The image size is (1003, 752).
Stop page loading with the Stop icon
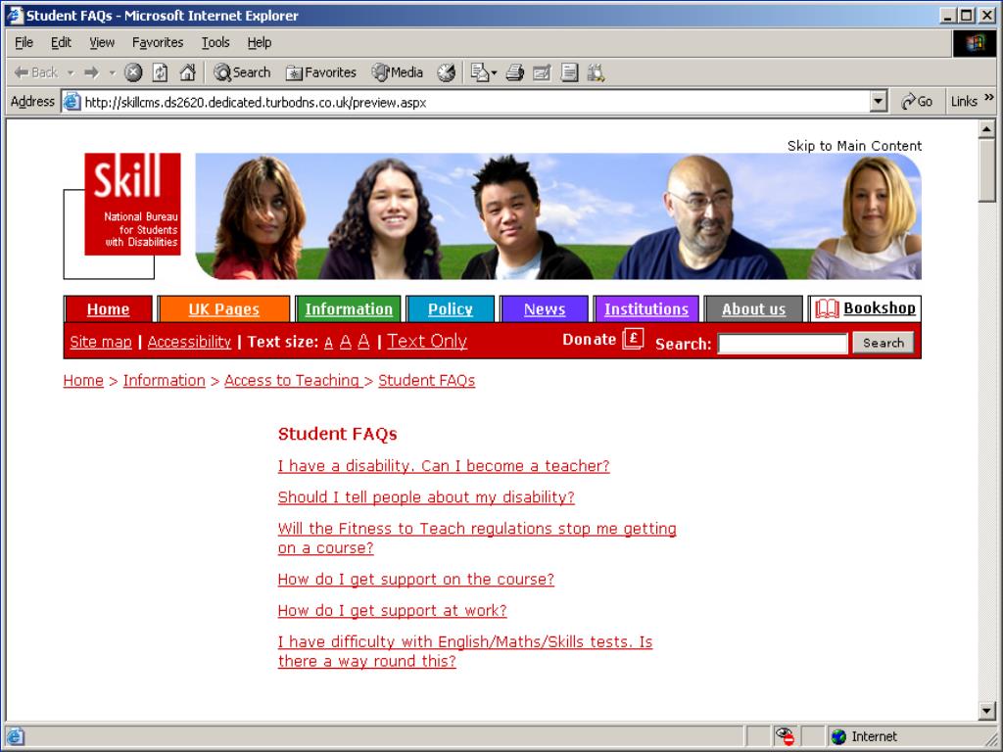pos(133,72)
